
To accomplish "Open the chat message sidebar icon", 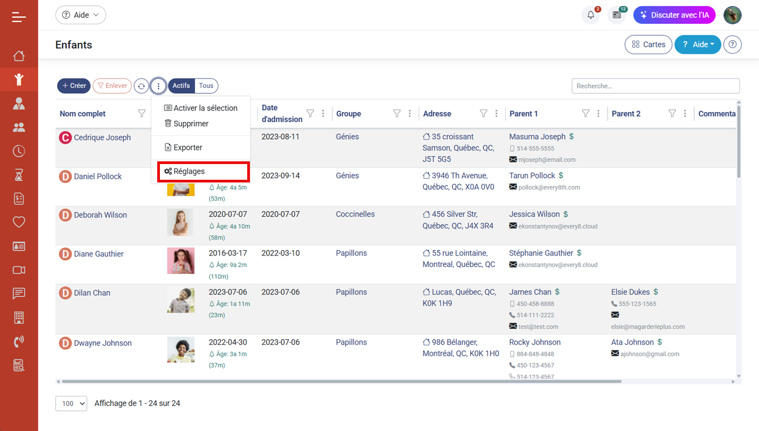I will (19, 293).
